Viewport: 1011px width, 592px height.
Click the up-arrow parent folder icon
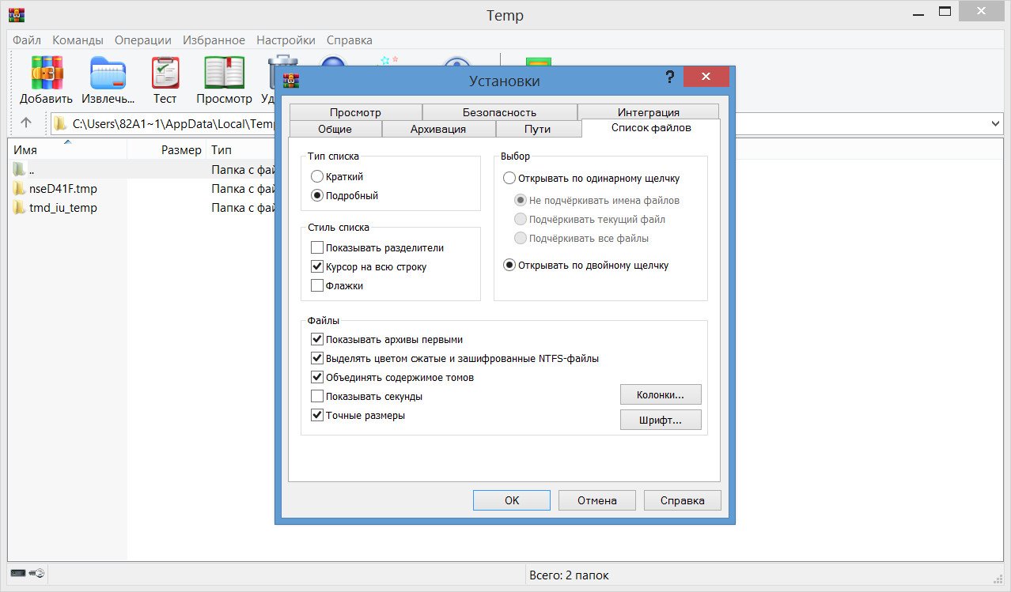point(26,123)
